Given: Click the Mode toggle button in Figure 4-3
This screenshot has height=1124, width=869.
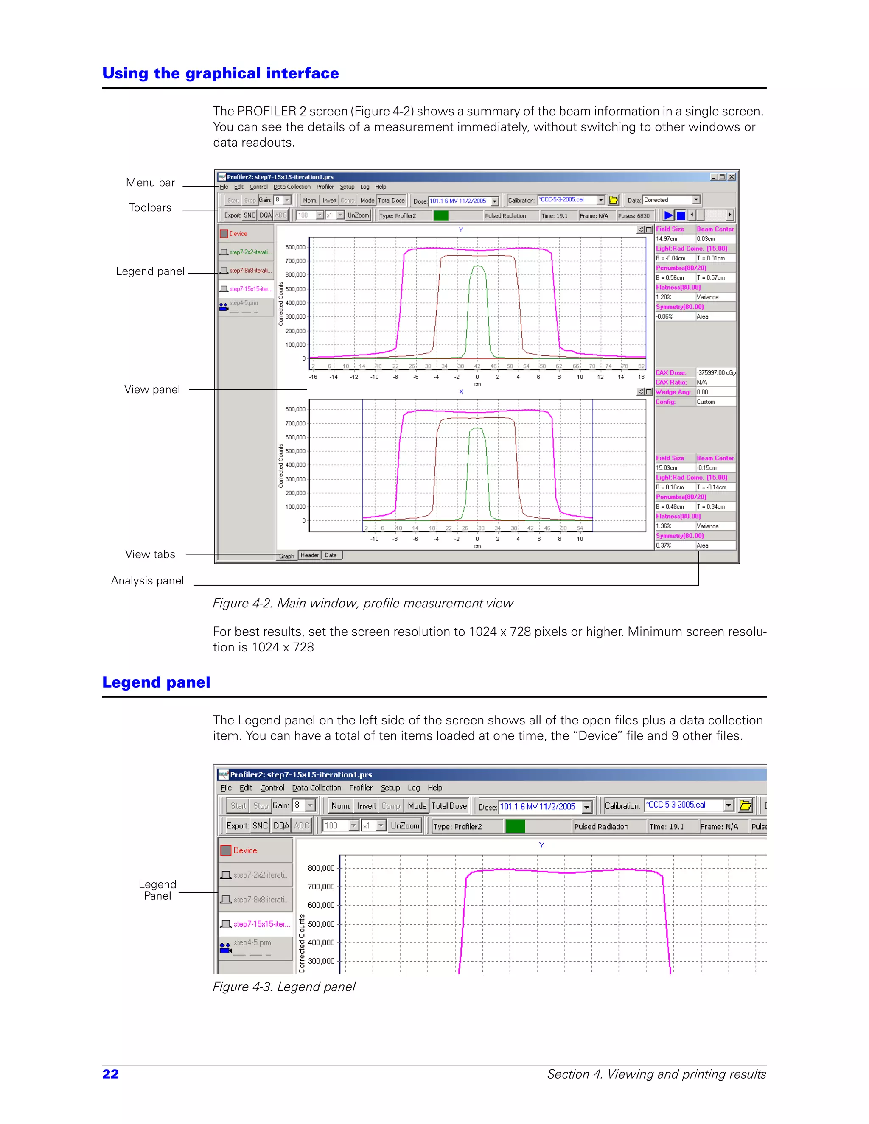Looking at the screenshot, I should (417, 806).
